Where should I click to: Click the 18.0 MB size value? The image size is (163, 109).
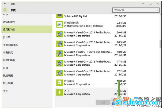click(122, 52)
